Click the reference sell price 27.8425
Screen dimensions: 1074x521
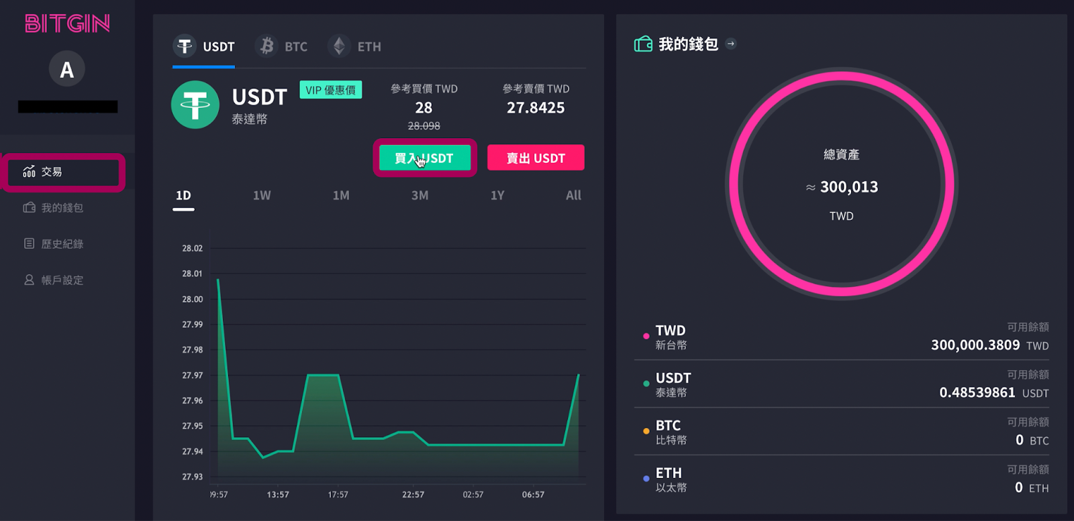536,108
